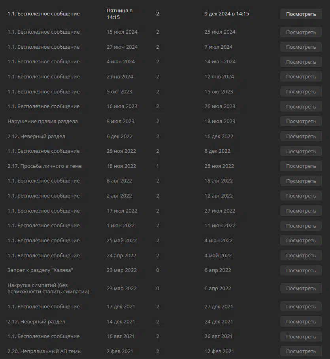View the warning expiring 7 июл 2024
Screen dimensions: 330x359
(301, 47)
